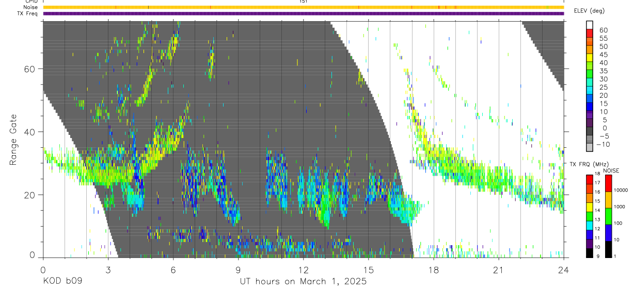Click the TX FRQ colorbar label 9
The height and width of the screenshot is (292, 634).
(x=598, y=256)
